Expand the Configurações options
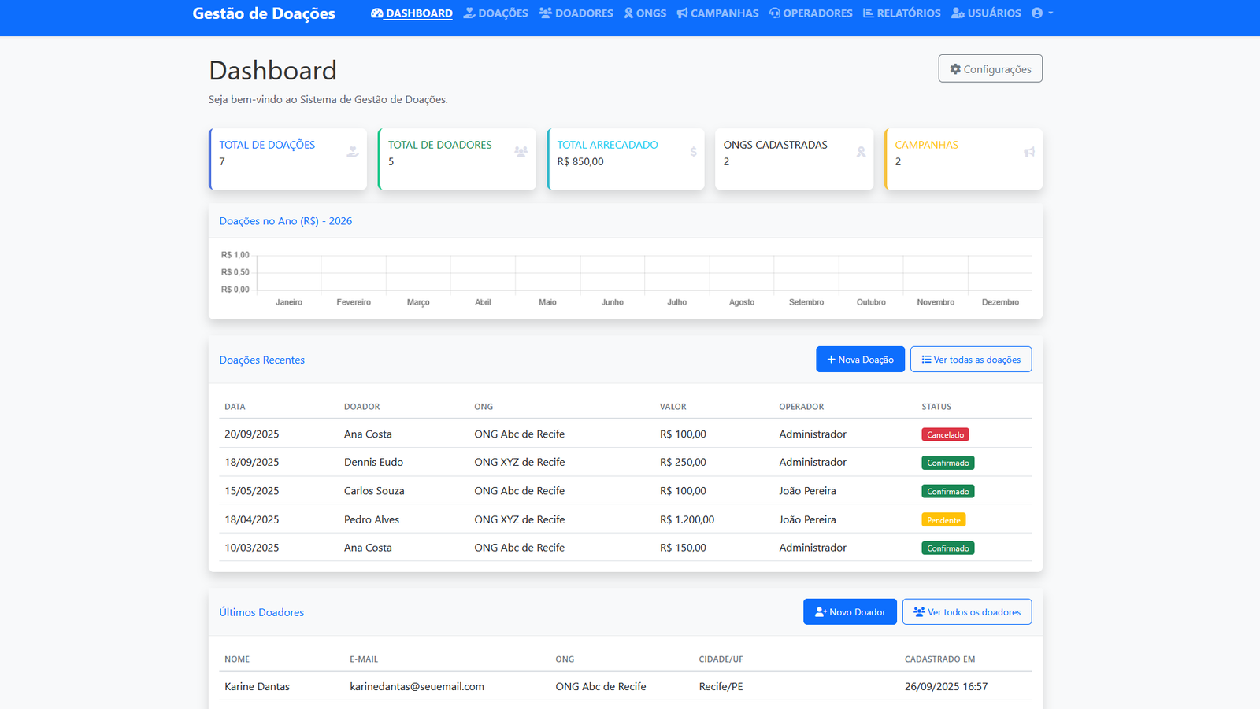 (990, 68)
